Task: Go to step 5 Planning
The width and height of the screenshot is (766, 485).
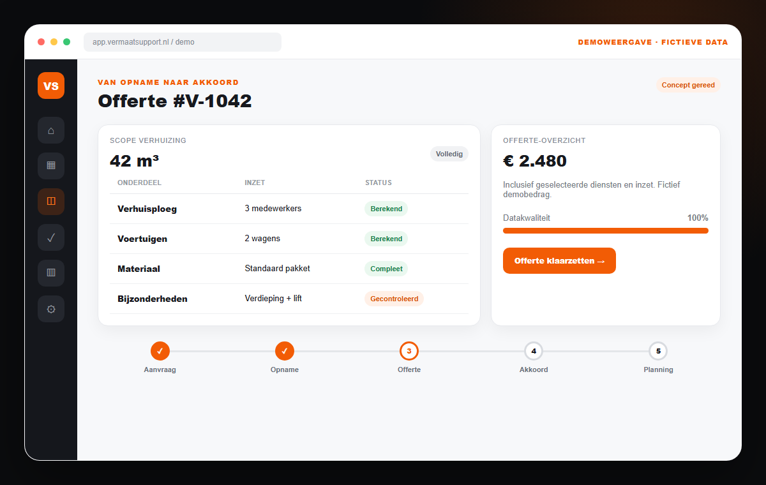Action: tap(658, 351)
